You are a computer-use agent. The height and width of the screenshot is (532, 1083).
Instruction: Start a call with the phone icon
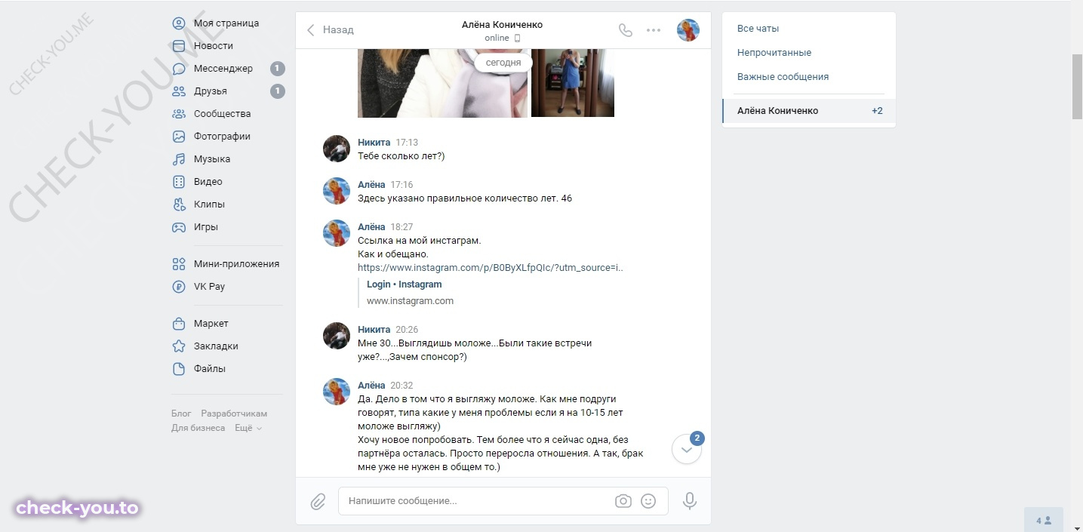[625, 30]
